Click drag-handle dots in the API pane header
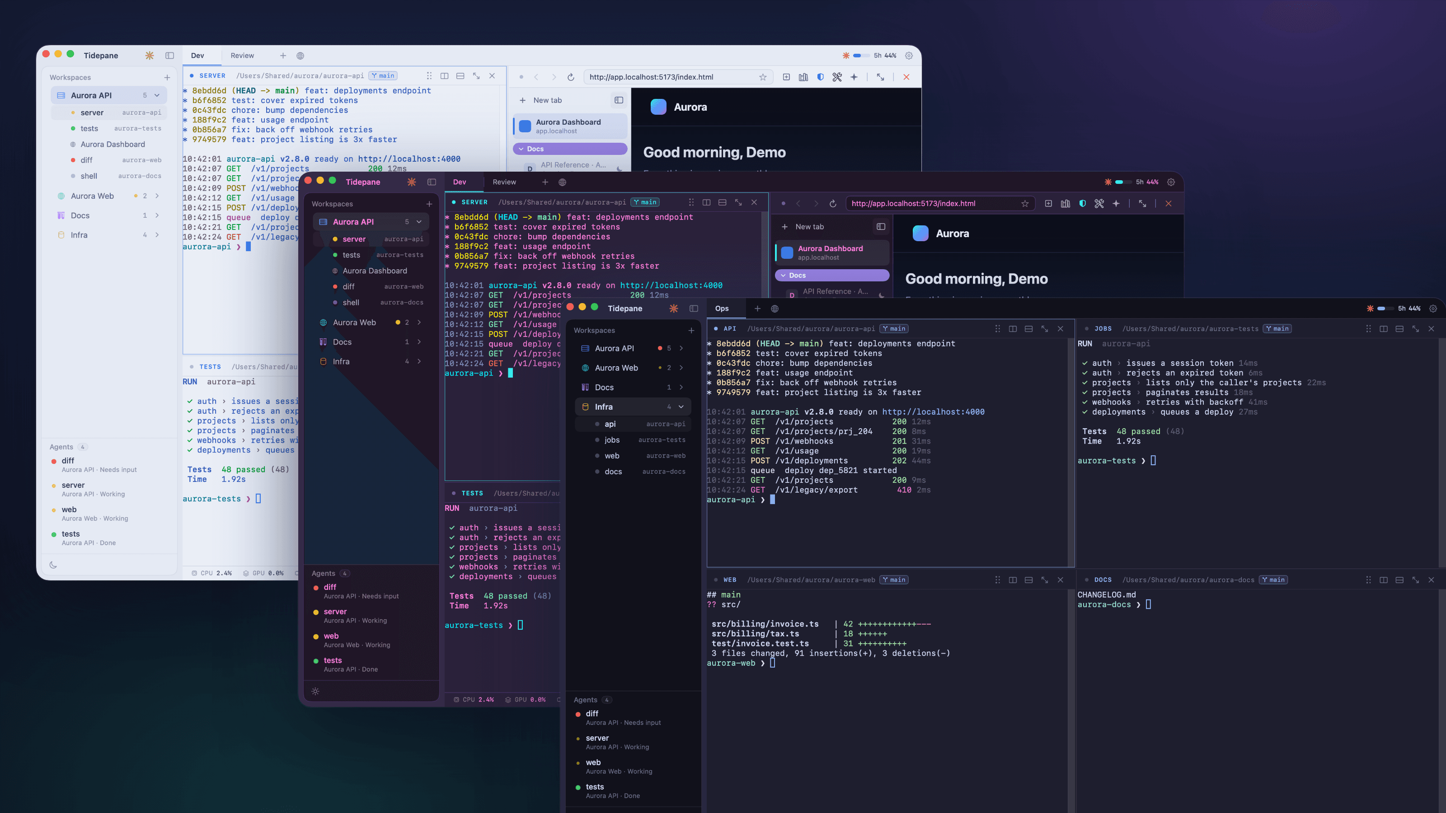The image size is (1446, 813). [x=997, y=329]
